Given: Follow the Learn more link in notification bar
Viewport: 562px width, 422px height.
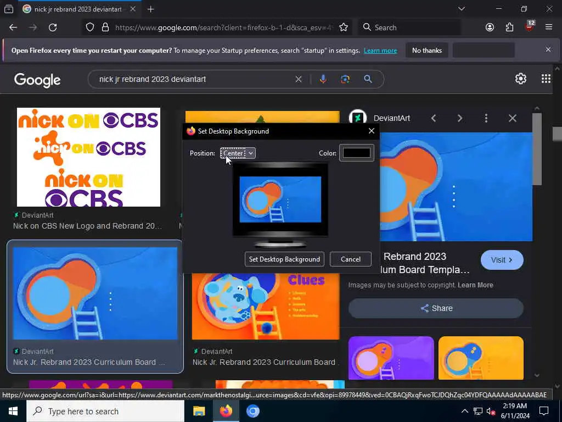Looking at the screenshot, I should point(380,51).
